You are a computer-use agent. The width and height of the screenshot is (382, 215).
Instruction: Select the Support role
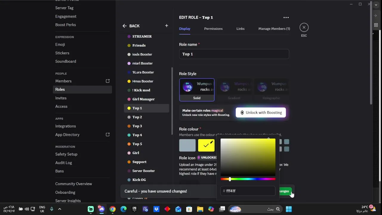click(x=146, y=162)
